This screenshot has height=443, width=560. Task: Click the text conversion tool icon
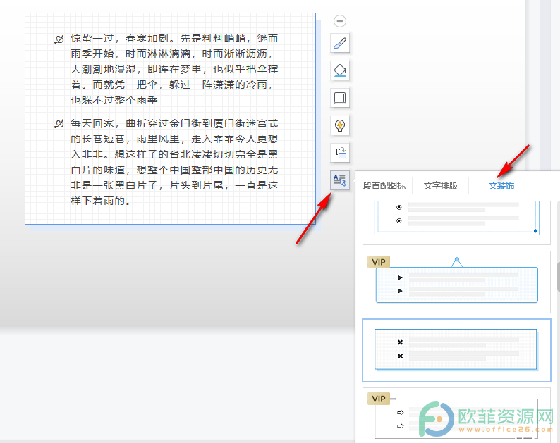click(x=340, y=153)
